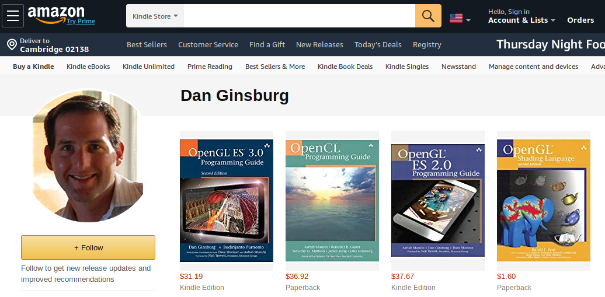Open Manage content and devices
This screenshot has height=297, width=605.
point(533,67)
